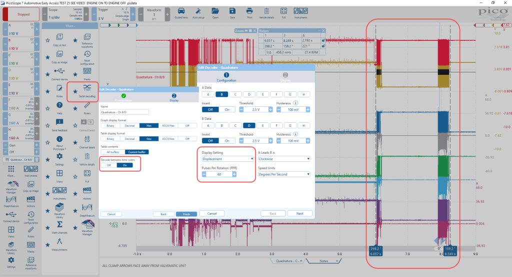Choose Decimal for Table display format

click(x=129, y=139)
